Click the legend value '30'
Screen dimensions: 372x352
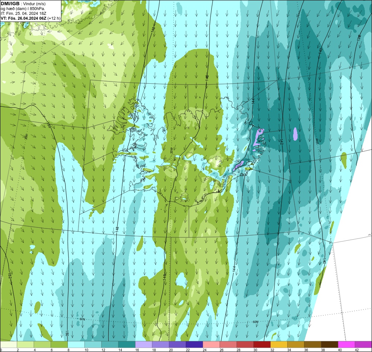[x=255, y=350]
